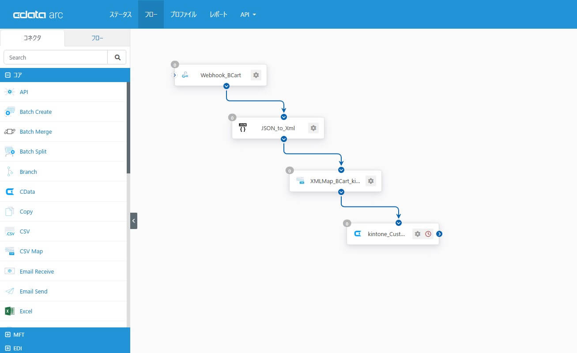Focus the connector Search field
Image resolution: width=577 pixels, height=353 pixels.
(56, 57)
